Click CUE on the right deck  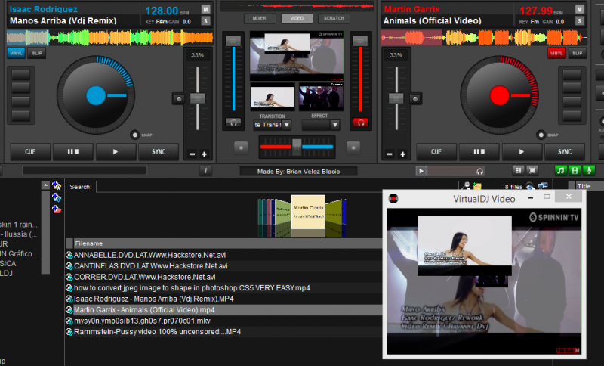point(436,151)
